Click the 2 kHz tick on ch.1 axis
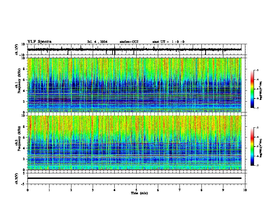This screenshot has width=276, height=213. (x=24, y=101)
